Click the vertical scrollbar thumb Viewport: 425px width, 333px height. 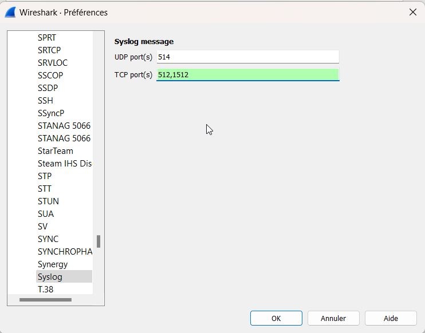coord(99,241)
